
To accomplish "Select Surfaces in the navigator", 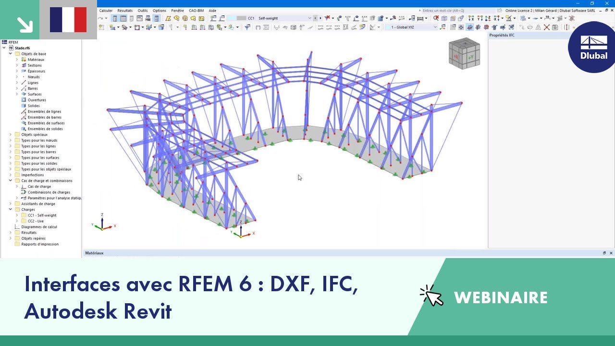I will [35, 94].
